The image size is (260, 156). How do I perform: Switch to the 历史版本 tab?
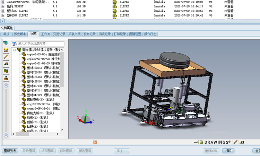coord(20,34)
